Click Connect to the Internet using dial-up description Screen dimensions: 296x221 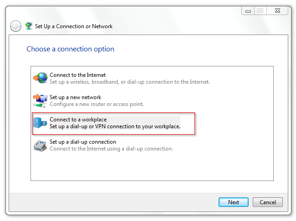tap(111, 149)
